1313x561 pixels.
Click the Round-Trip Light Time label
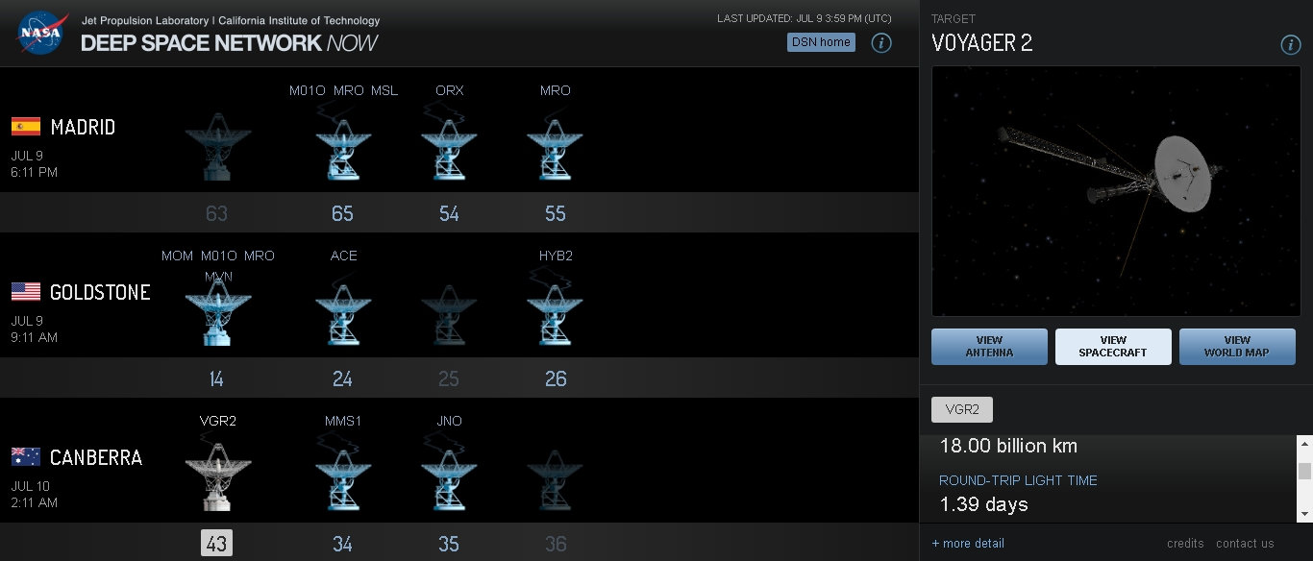point(1018,480)
